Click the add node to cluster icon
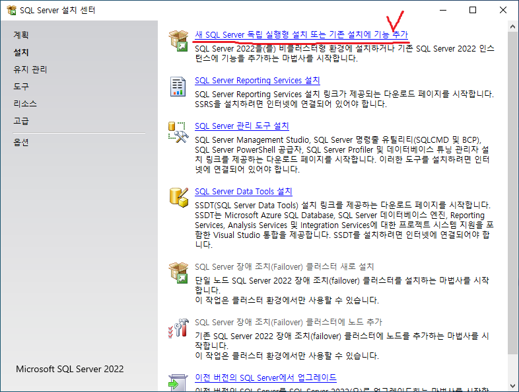519x392 pixels. click(178, 328)
